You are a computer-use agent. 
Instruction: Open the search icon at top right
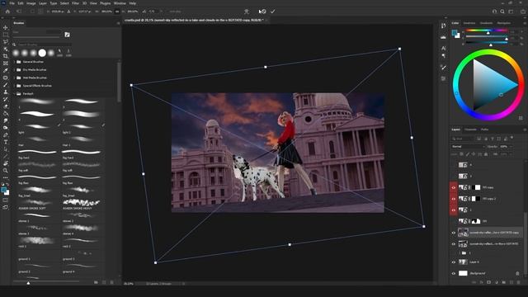[502, 12]
